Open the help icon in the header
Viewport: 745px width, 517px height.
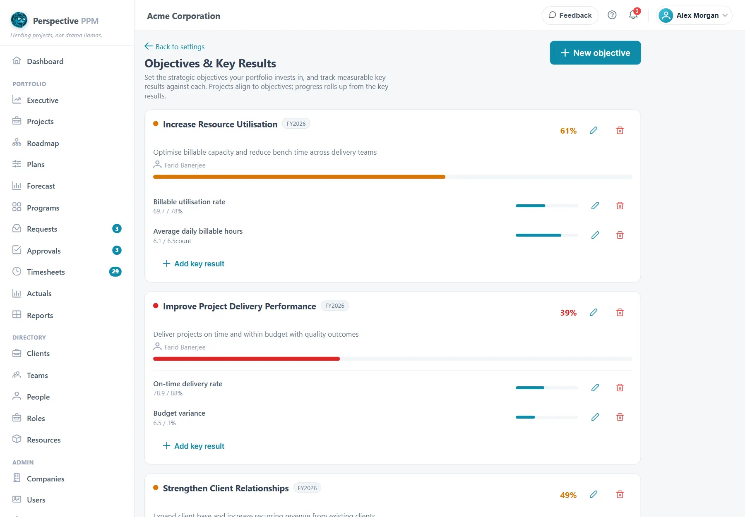pyautogui.click(x=612, y=15)
